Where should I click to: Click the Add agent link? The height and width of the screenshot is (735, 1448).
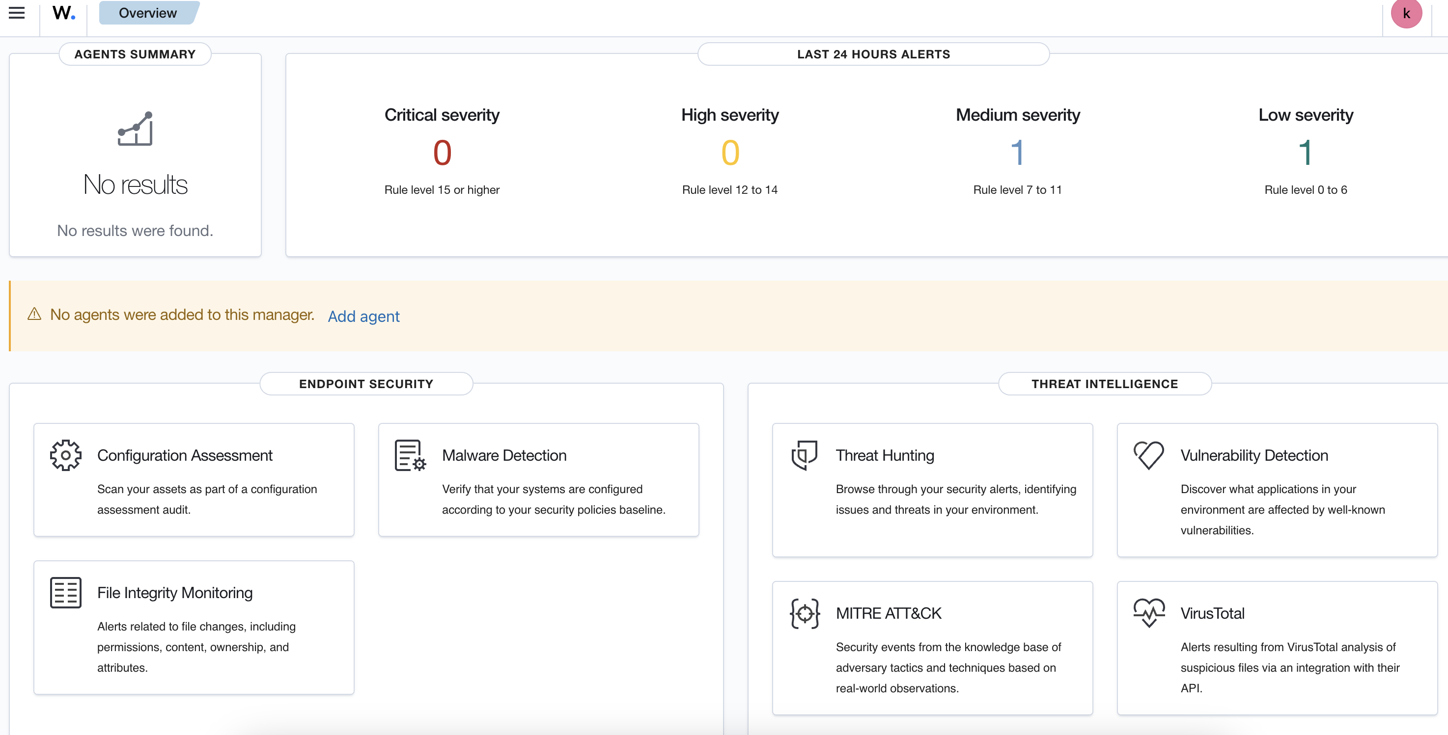point(363,316)
